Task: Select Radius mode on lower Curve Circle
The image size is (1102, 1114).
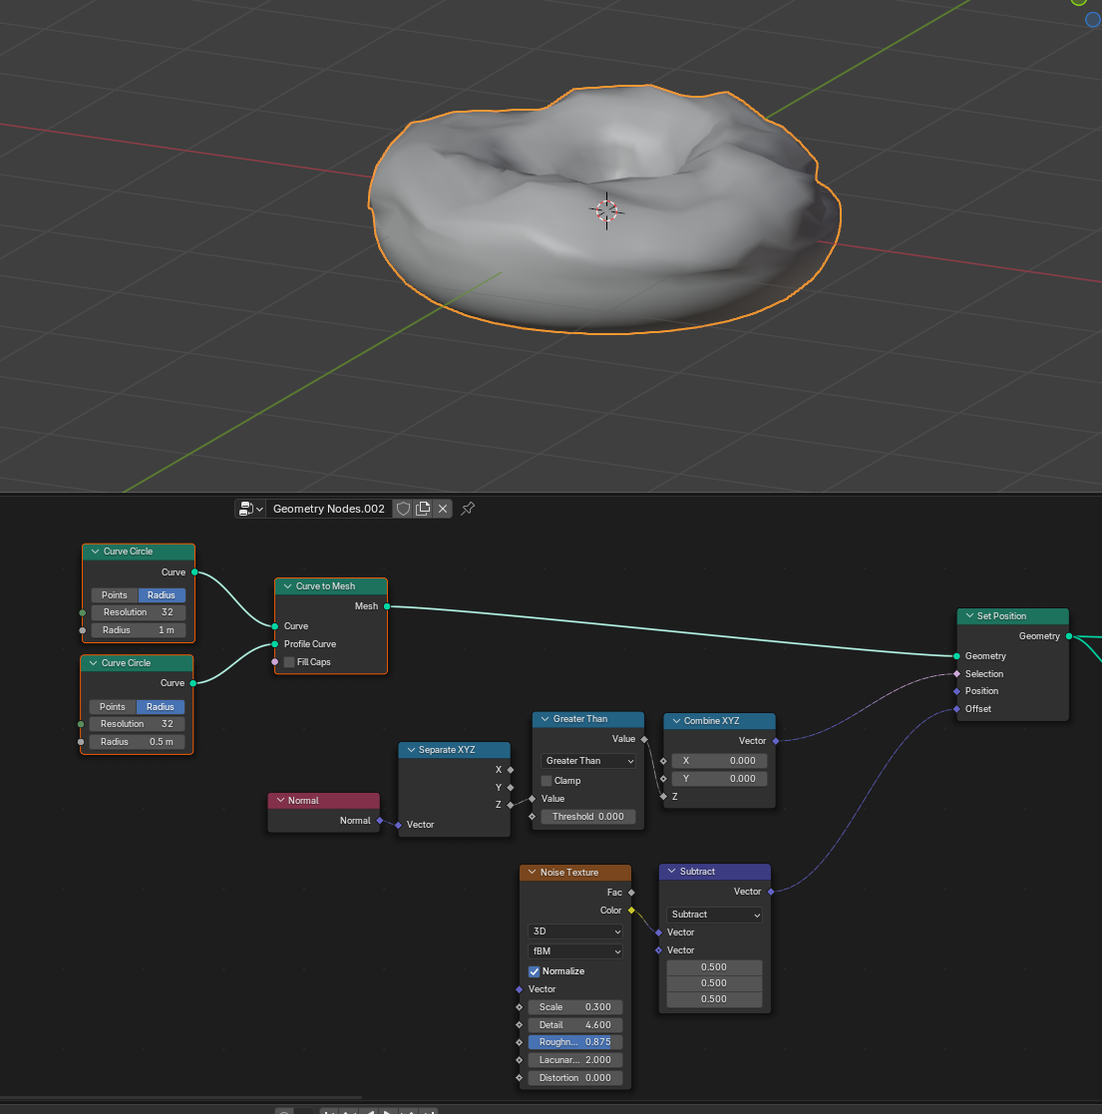Action: point(160,707)
